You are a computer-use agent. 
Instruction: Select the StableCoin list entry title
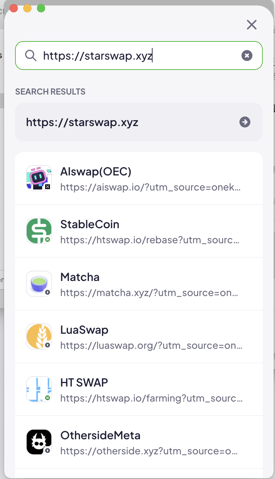coord(90,224)
